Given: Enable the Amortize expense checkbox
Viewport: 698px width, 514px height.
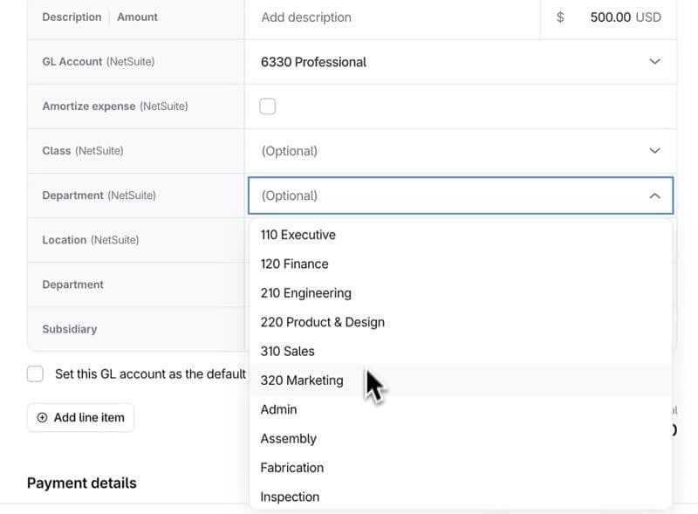Looking at the screenshot, I should (x=268, y=106).
